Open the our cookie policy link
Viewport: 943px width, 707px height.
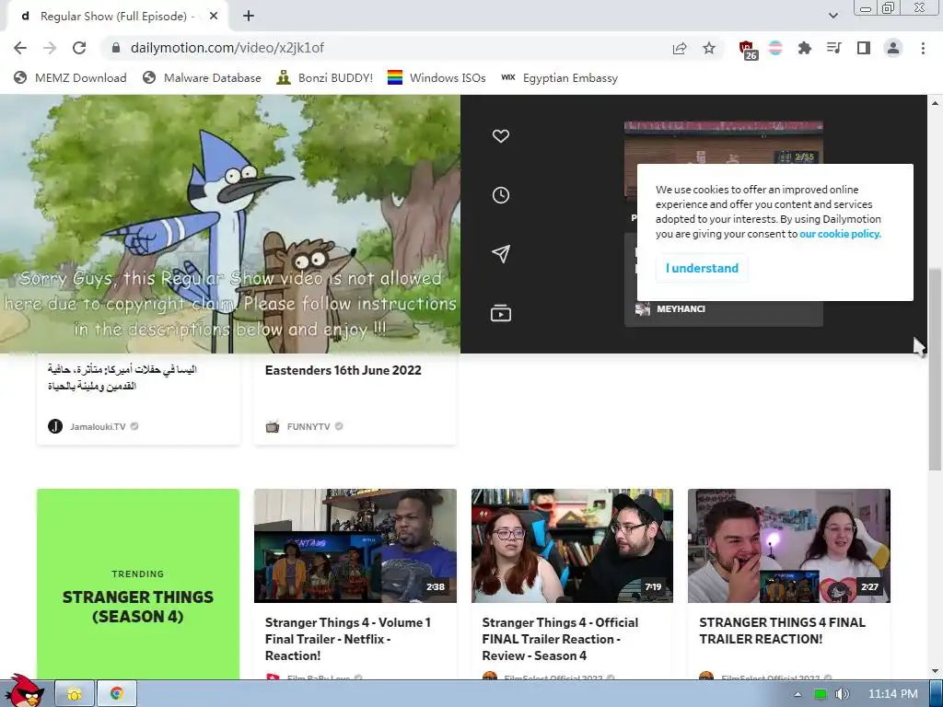(x=840, y=234)
